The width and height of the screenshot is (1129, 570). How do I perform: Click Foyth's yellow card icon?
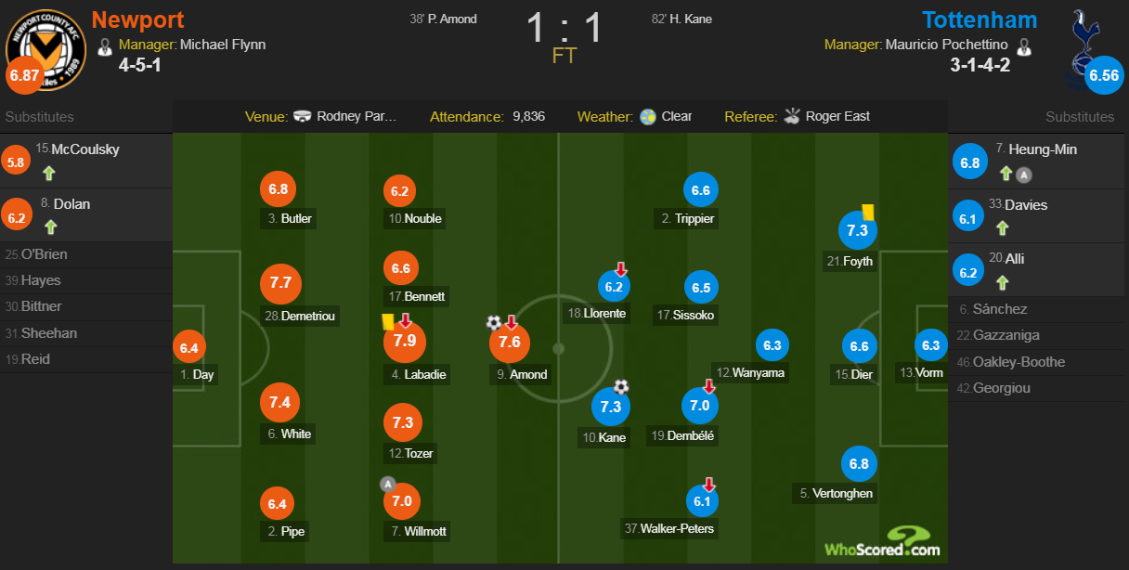(x=869, y=212)
